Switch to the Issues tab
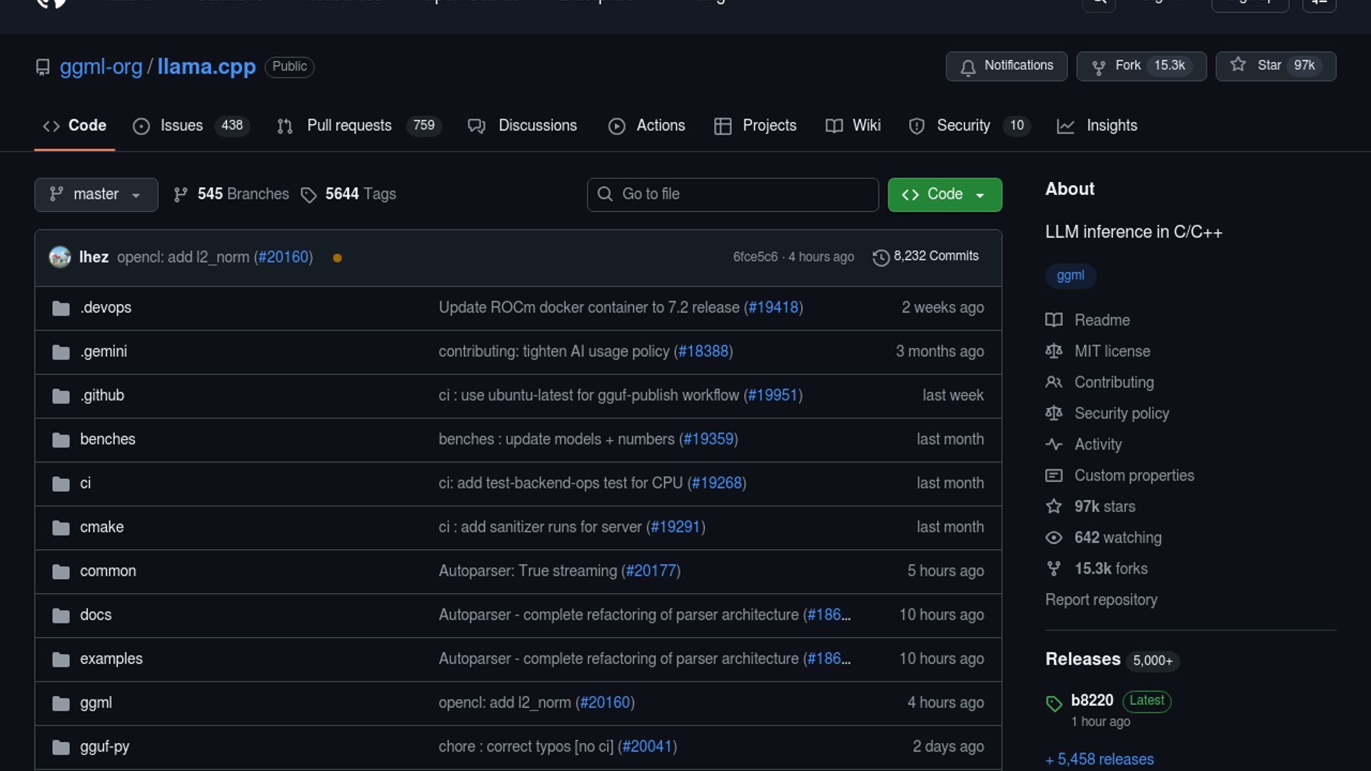 [181, 126]
